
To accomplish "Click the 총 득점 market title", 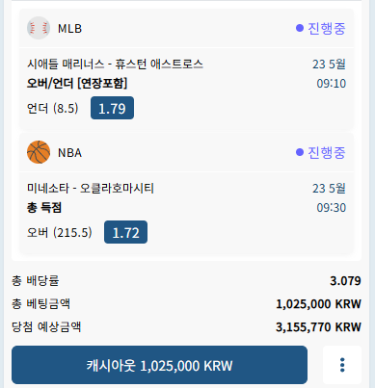I will click(44, 208).
